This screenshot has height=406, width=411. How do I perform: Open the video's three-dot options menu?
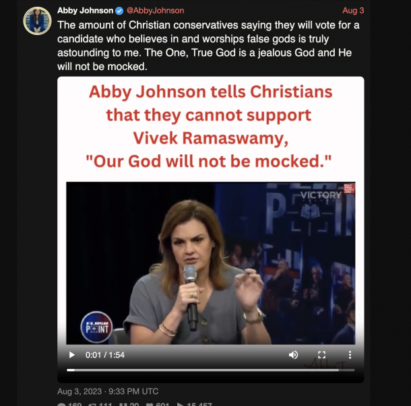pos(350,355)
